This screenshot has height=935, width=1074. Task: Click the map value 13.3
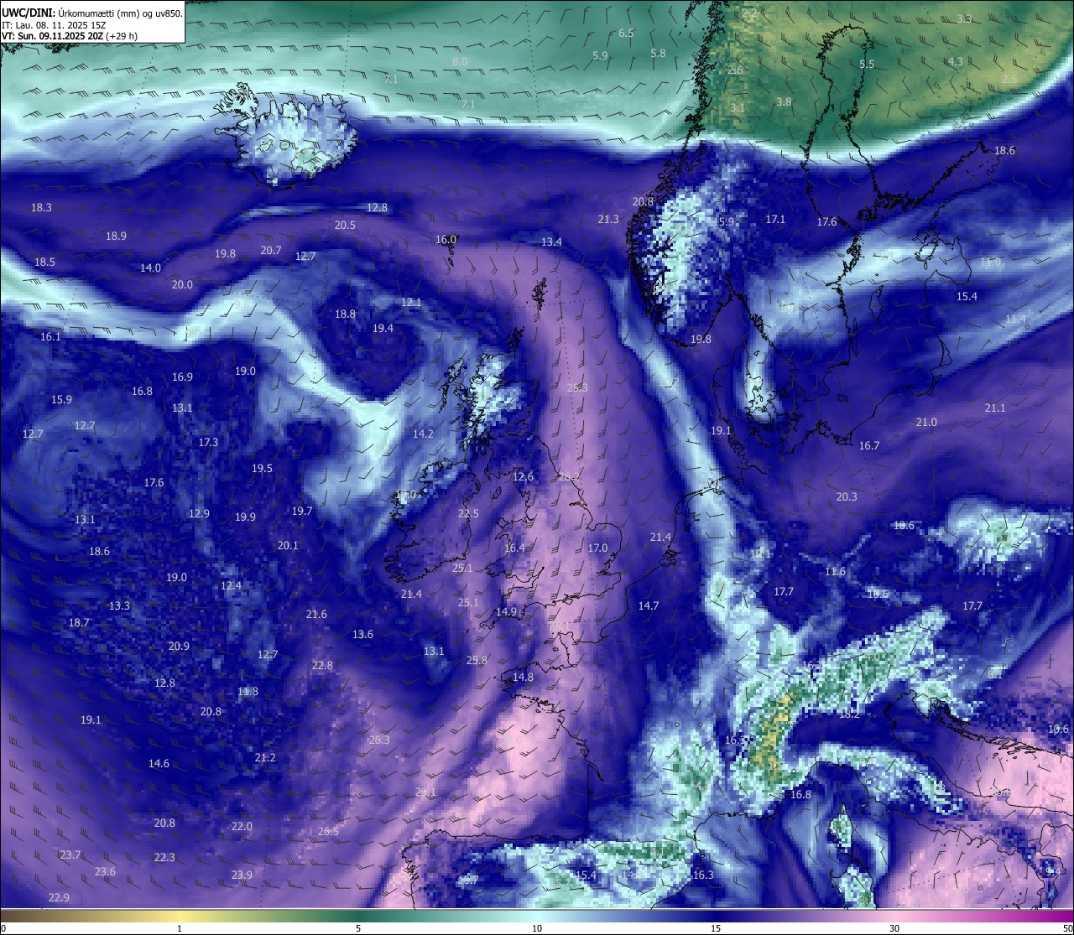pos(119,606)
